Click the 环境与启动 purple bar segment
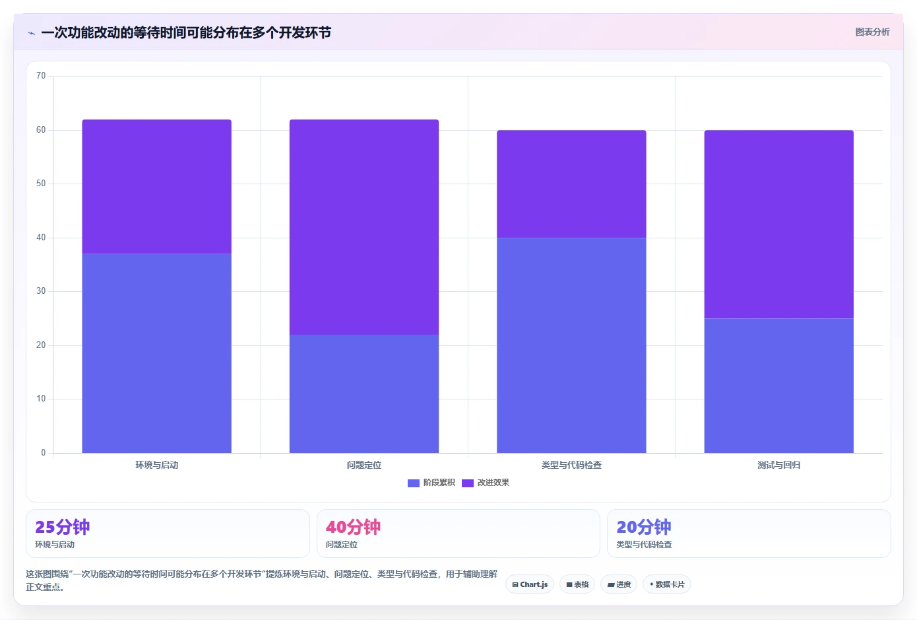The width and height of the screenshot is (917, 620). 156,186
